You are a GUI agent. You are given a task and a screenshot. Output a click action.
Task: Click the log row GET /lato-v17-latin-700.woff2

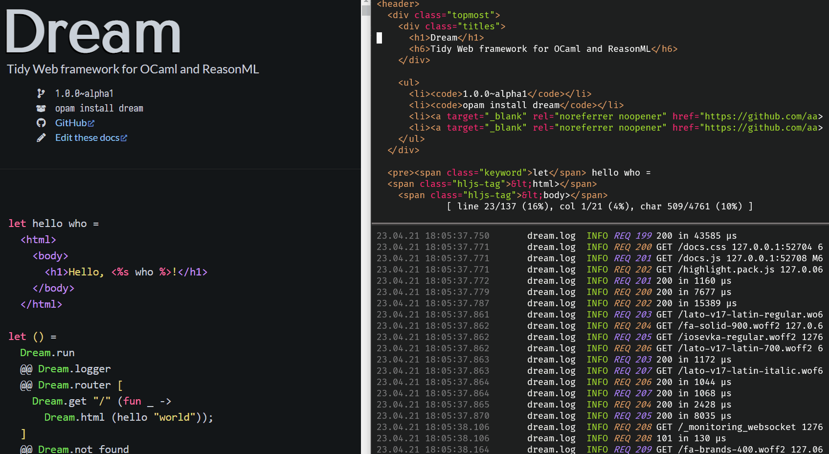(x=600, y=348)
